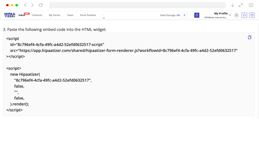Image resolution: width=259 pixels, height=168 pixels.
Task: Open the My Forms tab
Action: point(54,15)
